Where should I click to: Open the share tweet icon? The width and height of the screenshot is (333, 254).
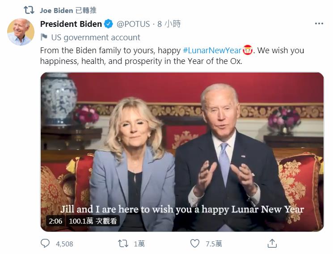pyautogui.click(x=272, y=243)
